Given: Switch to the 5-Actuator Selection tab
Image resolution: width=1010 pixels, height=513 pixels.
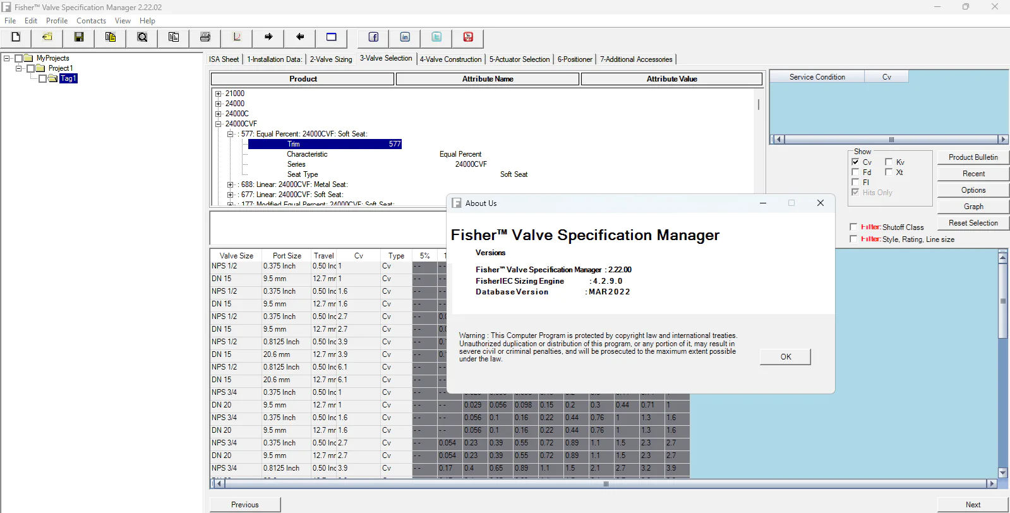Looking at the screenshot, I should (x=520, y=59).
